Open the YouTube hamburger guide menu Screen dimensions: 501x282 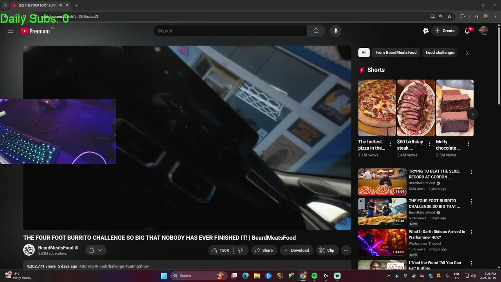[x=10, y=31]
